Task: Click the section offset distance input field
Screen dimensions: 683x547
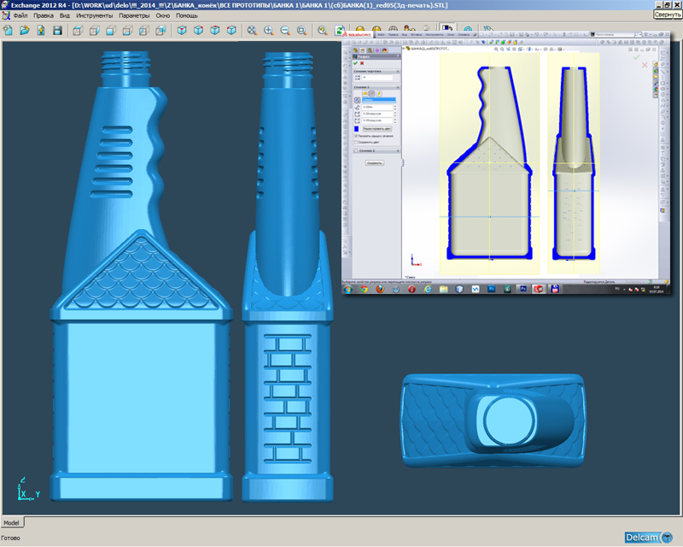Action: [x=377, y=108]
